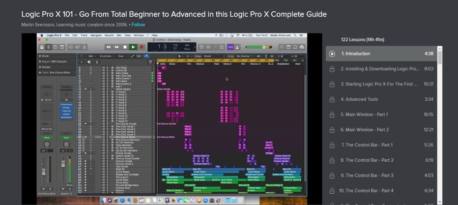
Task: Open the File menu in Logic menu bar
Action: (x=67, y=35)
